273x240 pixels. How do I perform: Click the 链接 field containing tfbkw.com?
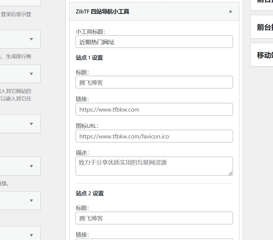(154, 109)
